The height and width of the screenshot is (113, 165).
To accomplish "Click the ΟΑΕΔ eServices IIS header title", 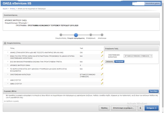I will 17,3.
